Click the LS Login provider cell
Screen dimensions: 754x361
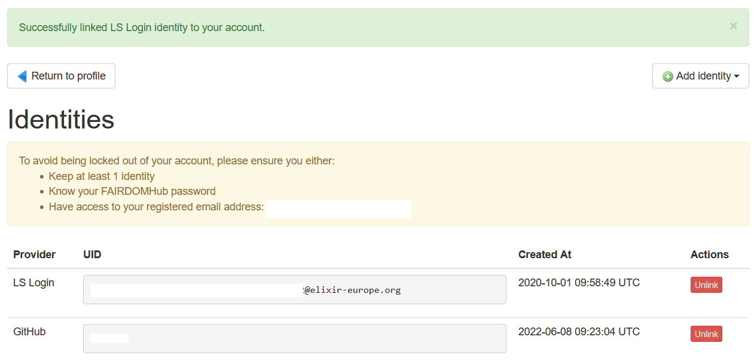point(33,283)
